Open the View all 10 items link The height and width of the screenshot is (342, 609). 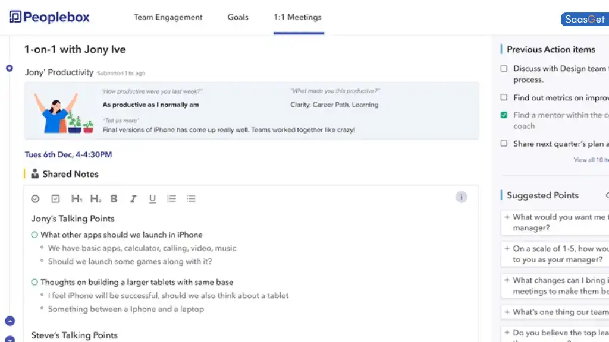point(591,160)
